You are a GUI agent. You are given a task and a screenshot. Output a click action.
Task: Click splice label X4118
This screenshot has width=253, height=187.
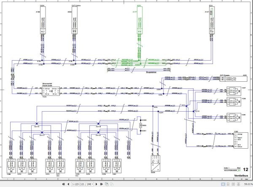click(98, 127)
